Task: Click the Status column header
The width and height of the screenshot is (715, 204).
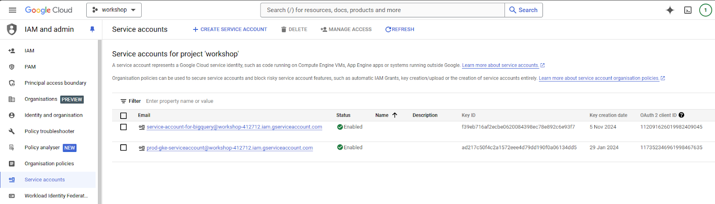Action: coord(343,115)
